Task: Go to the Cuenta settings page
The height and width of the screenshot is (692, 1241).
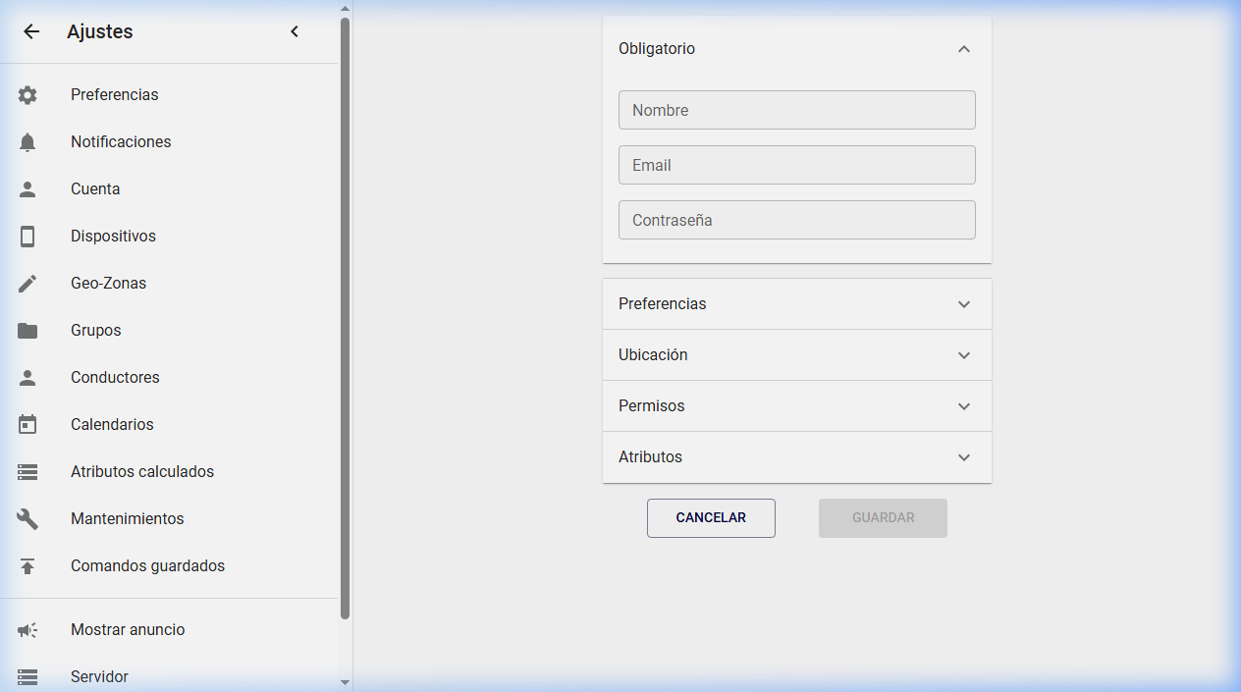Action: (169, 189)
